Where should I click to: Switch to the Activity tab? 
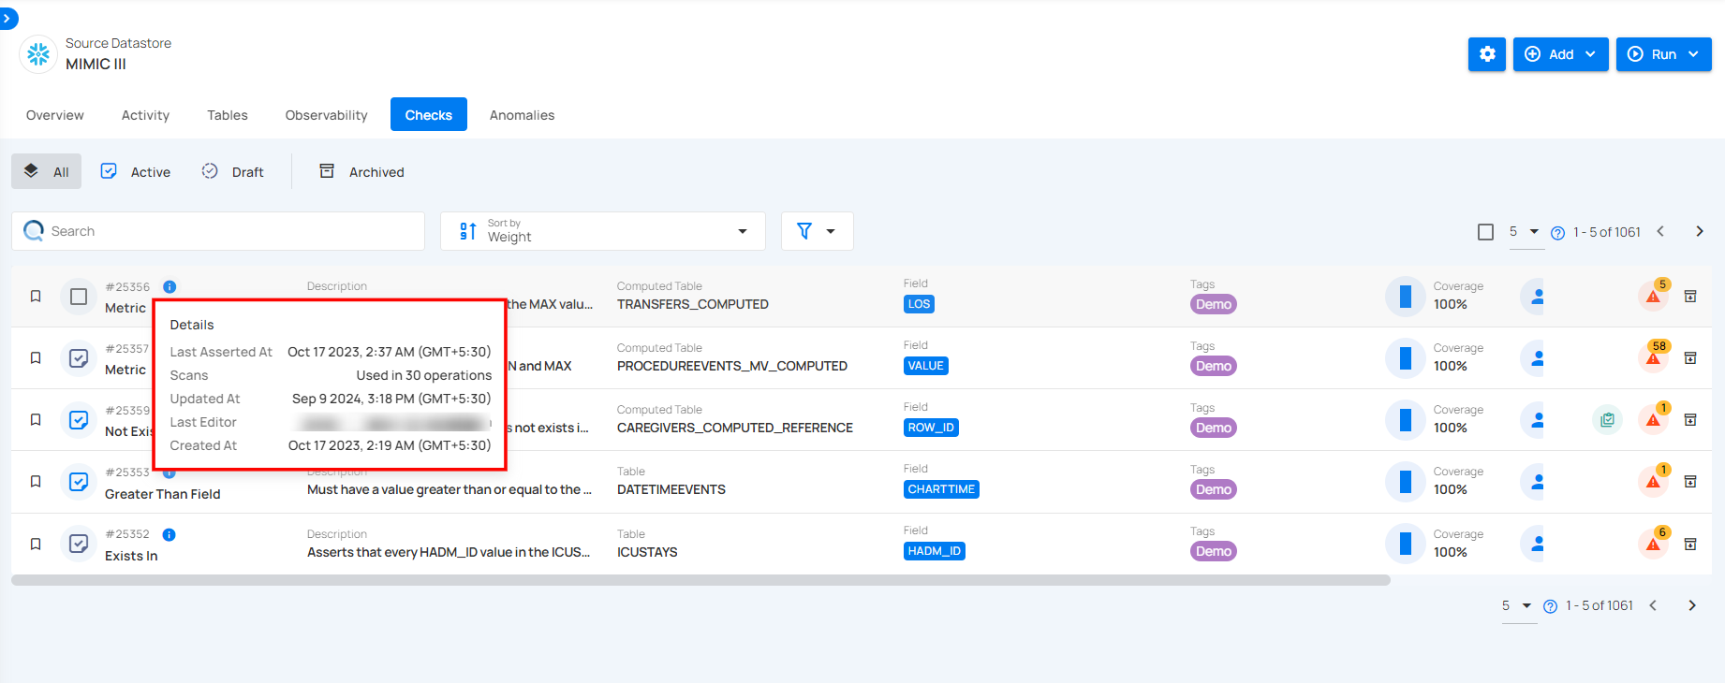pos(145,115)
